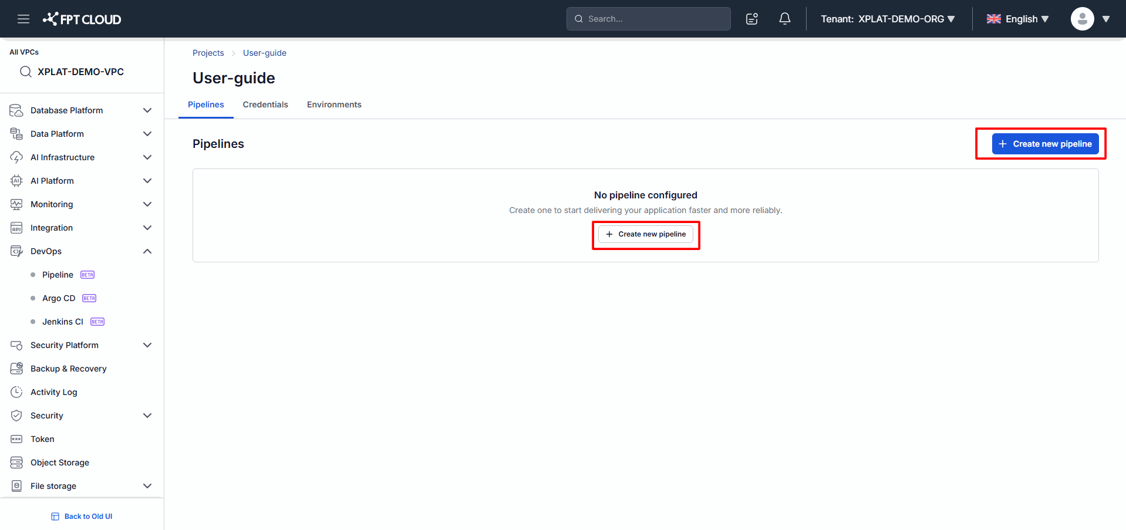Switch to the Environments tab
The height and width of the screenshot is (530, 1126).
[x=334, y=104]
